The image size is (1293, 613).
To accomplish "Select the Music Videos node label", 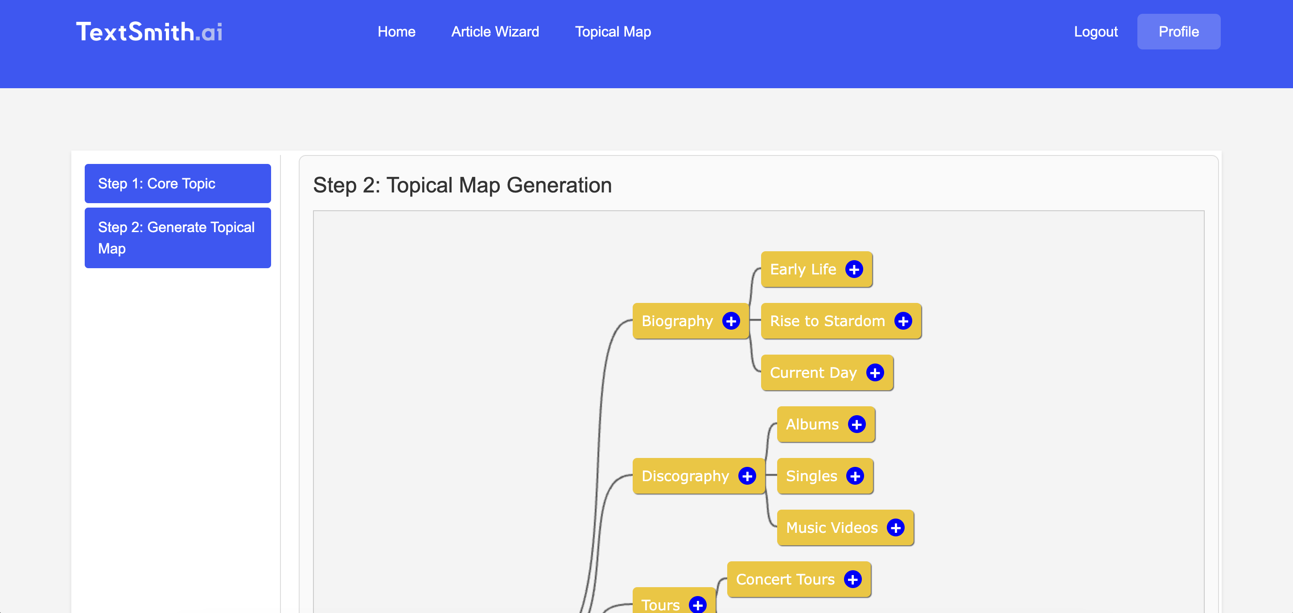I will pos(831,528).
